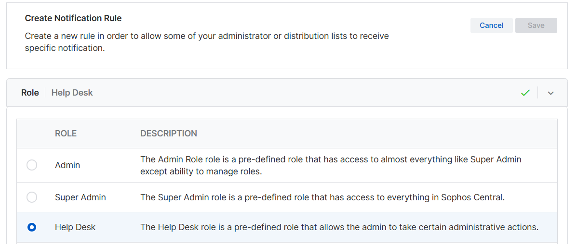Collapse the Role section with chevron arrow
The height and width of the screenshot is (244, 577).
point(551,93)
